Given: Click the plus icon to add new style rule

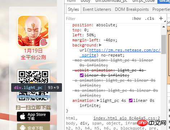Looking at the screenshot, I should [x=161, y=18].
